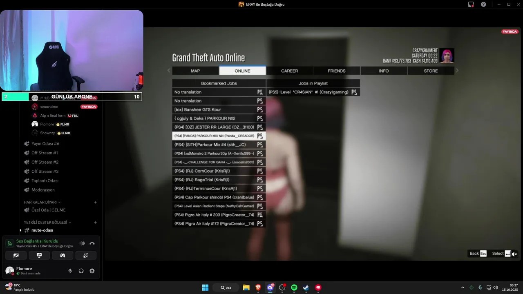Unmute the stream speaker icon
Viewport: 523px width, 294px height.
514,254
